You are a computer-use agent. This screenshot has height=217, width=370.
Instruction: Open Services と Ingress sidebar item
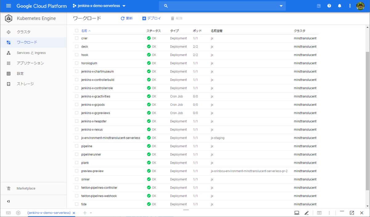(33, 53)
